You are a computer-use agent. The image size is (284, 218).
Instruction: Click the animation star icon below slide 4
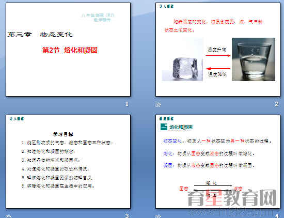pos(158,216)
